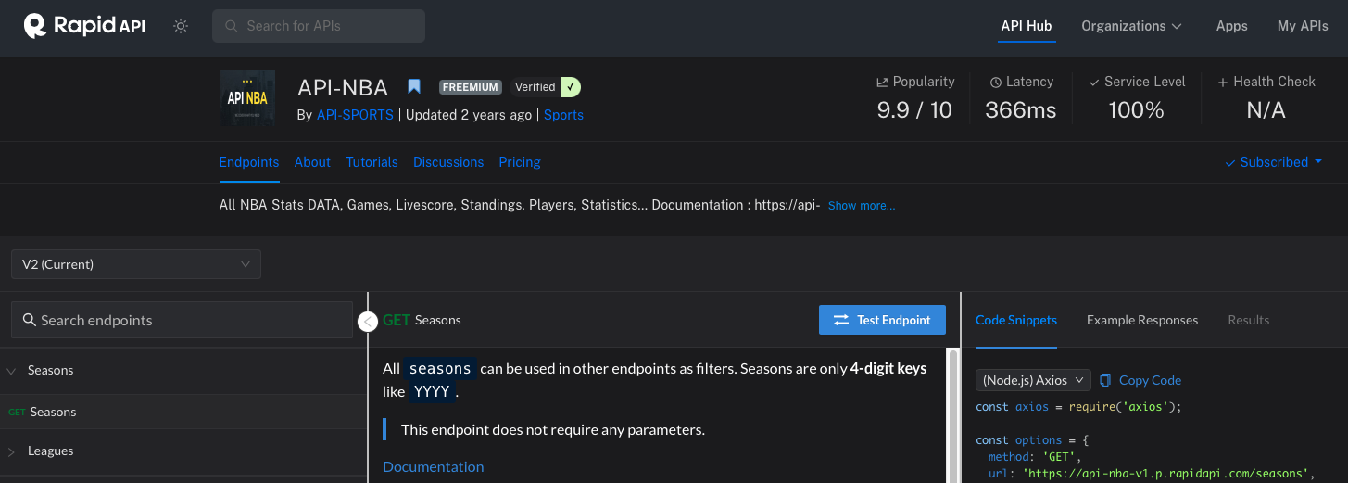
Task: Click the FREEMIUM badge
Action: [x=471, y=87]
